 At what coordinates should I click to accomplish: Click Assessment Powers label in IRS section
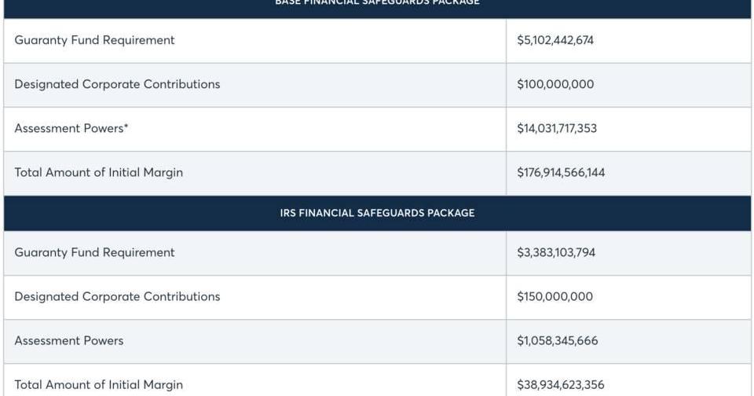[x=68, y=340]
